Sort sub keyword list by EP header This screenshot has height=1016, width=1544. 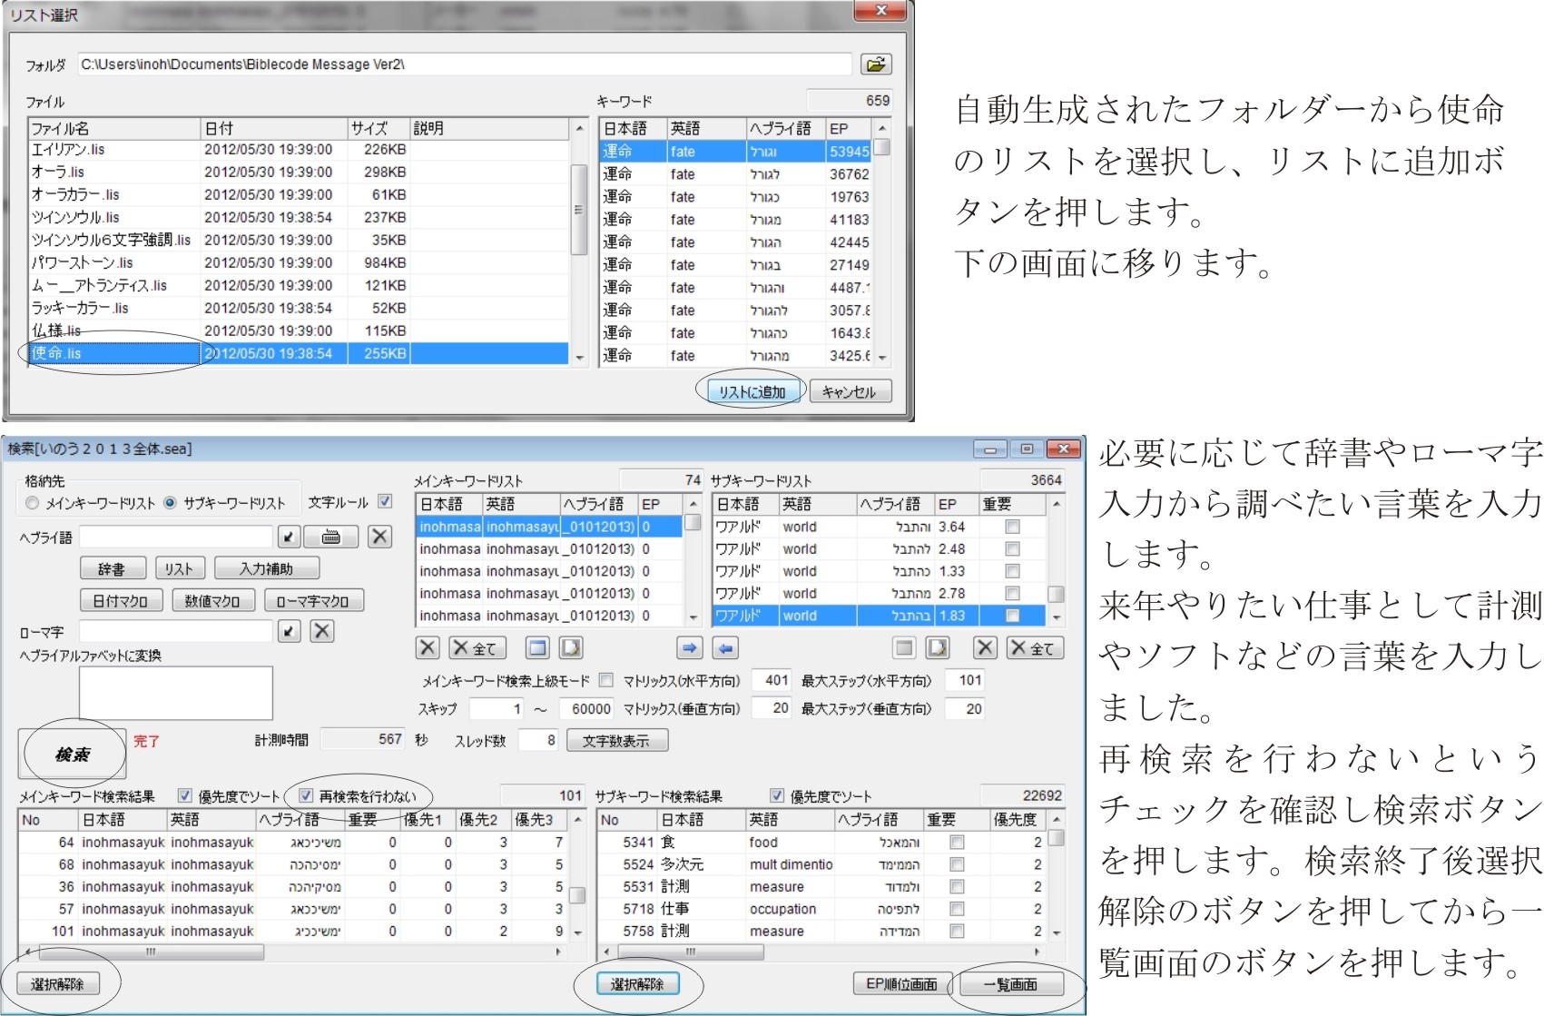(x=955, y=504)
